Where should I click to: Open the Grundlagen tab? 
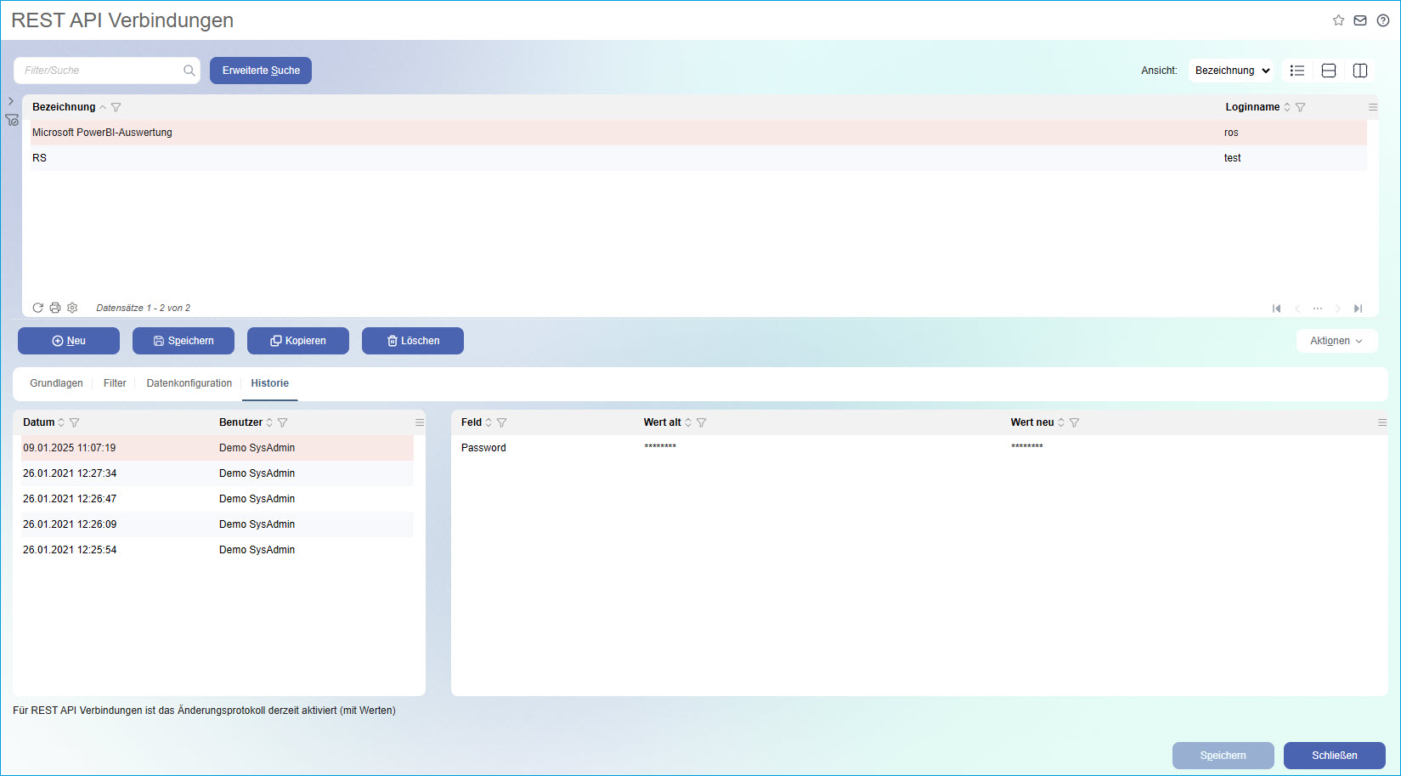coord(56,383)
